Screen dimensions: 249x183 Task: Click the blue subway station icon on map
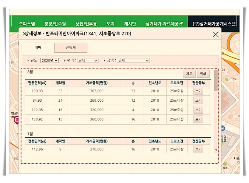click(x=223, y=128)
